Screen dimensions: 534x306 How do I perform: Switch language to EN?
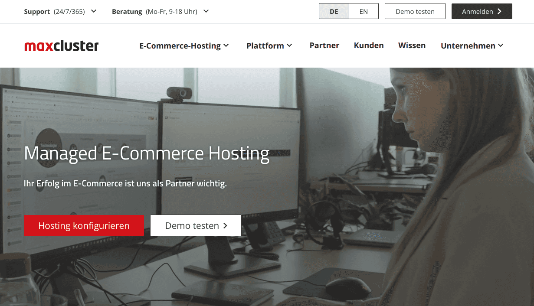tap(364, 12)
